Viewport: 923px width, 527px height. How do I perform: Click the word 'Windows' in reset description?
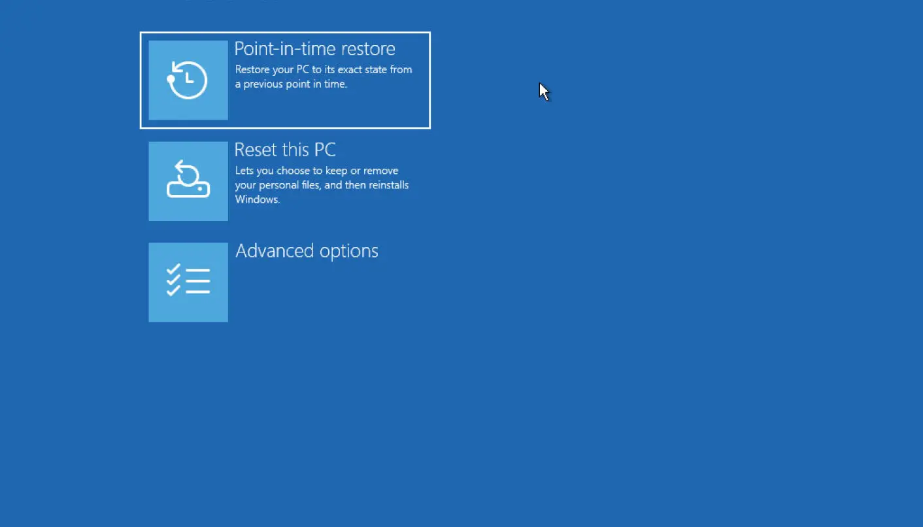point(258,199)
